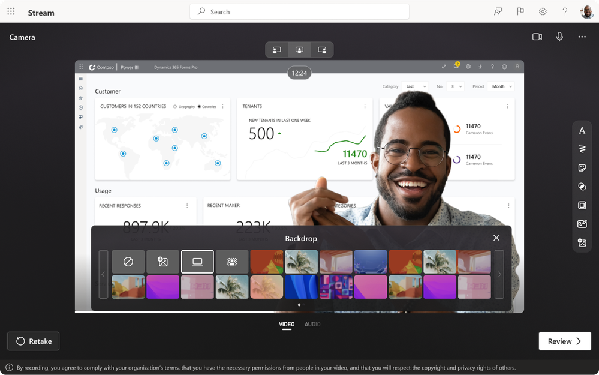599x375 pixels.
Task: Mute the microphone
Action: (x=559, y=37)
